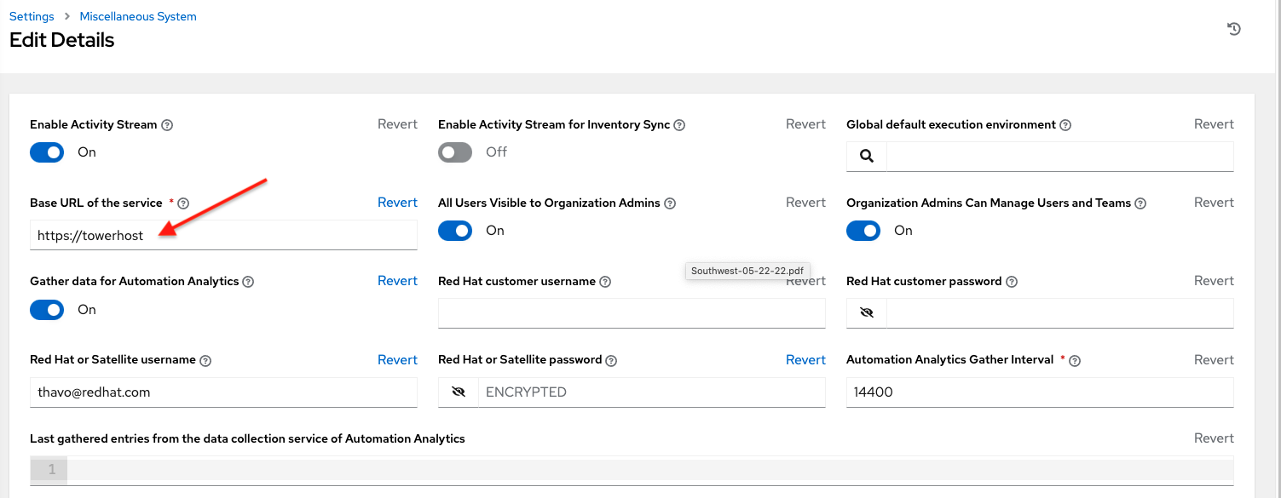The height and width of the screenshot is (498, 1281).
Task: Click help icon for Gather data for Automation Analytics
Action: pyautogui.click(x=248, y=282)
